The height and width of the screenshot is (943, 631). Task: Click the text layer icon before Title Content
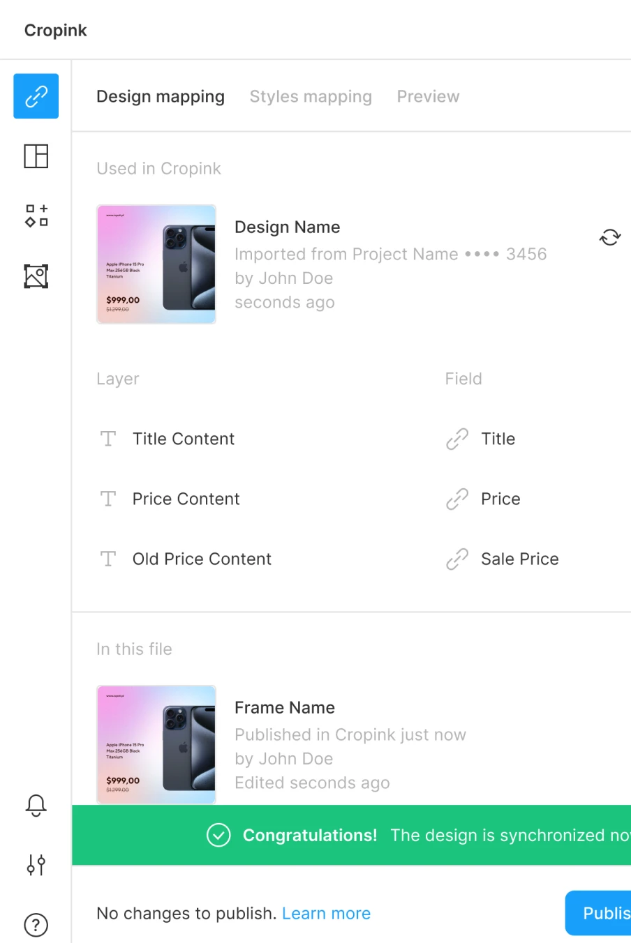coord(107,439)
